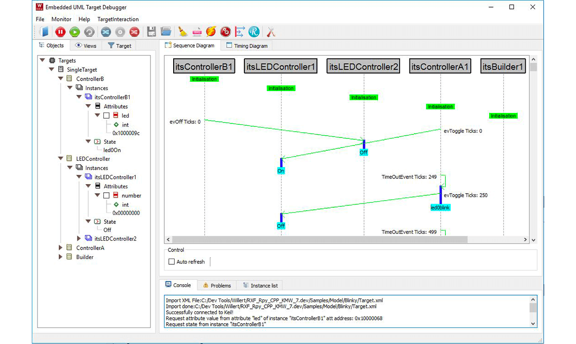Enable the Auto refresh checkbox

(x=172, y=261)
